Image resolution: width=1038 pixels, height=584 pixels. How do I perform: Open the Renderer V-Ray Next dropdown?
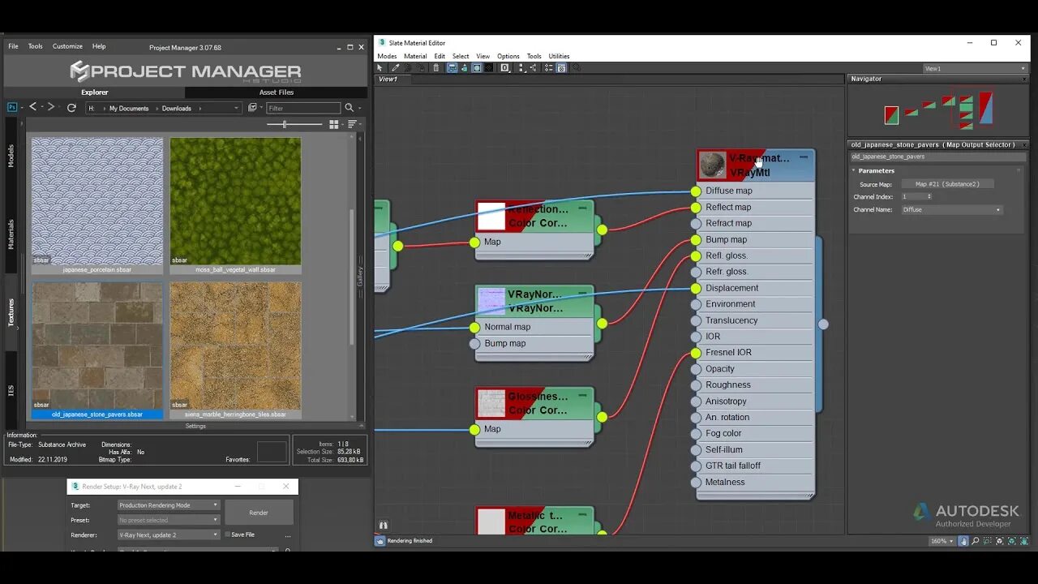169,535
